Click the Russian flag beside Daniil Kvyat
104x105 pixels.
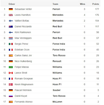11,96
